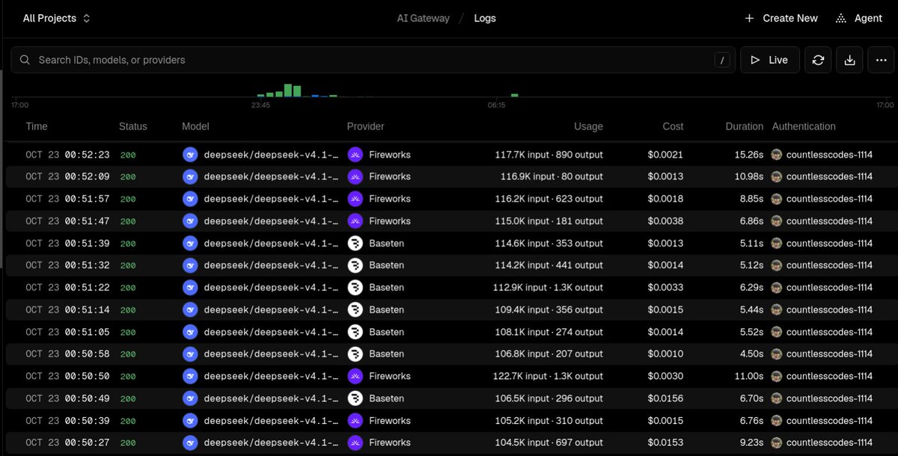Click the '122.7K input · 1.3K output' usage cell
The width and height of the screenshot is (898, 456).
pos(549,376)
